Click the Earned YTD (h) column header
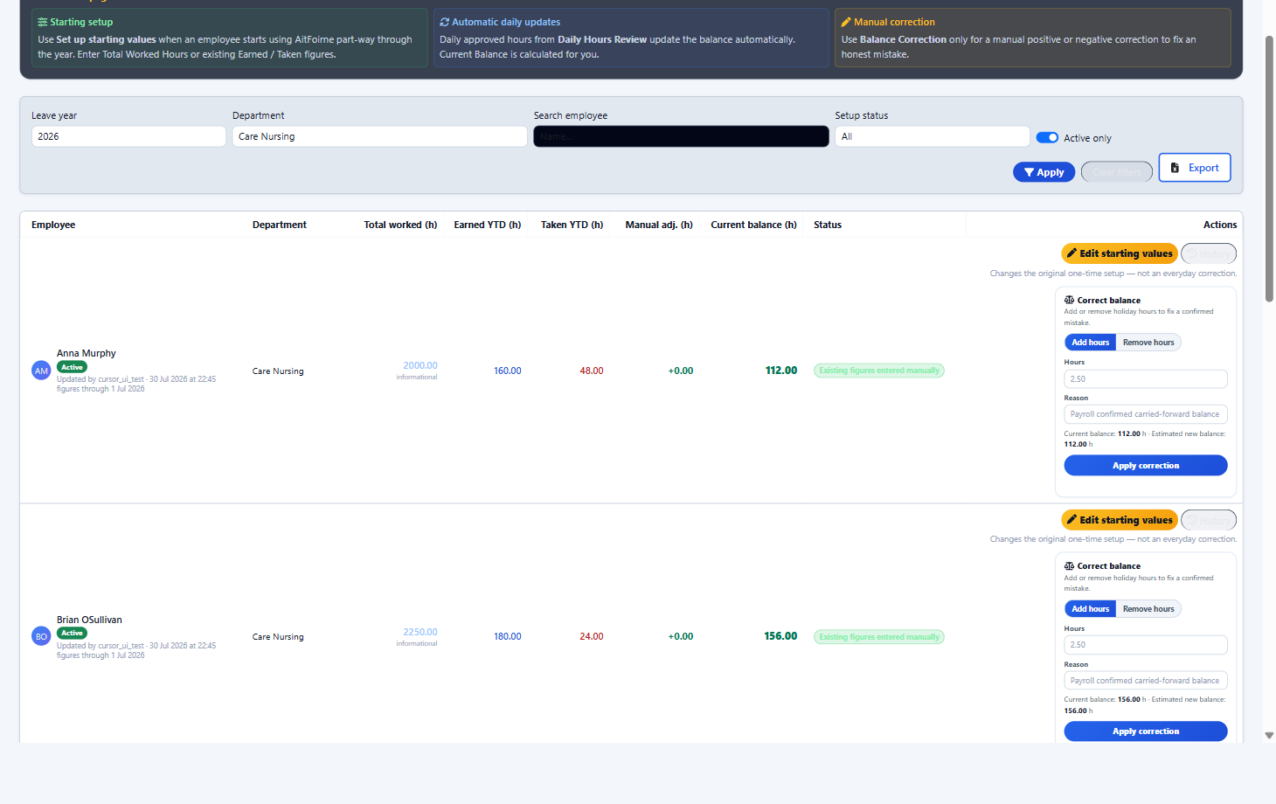 pos(488,225)
